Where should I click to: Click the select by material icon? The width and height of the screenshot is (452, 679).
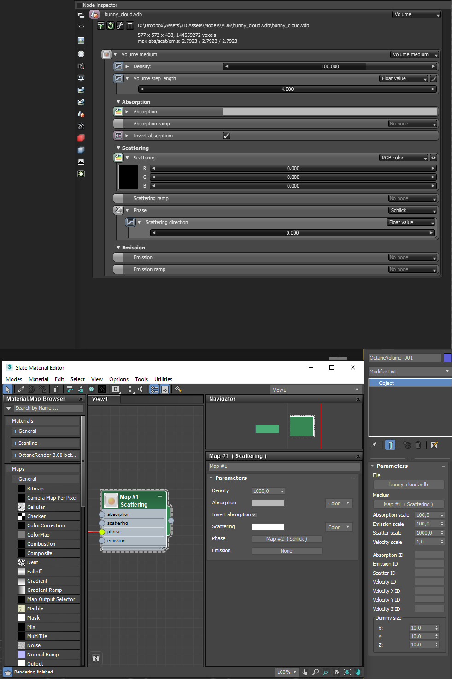(178, 390)
